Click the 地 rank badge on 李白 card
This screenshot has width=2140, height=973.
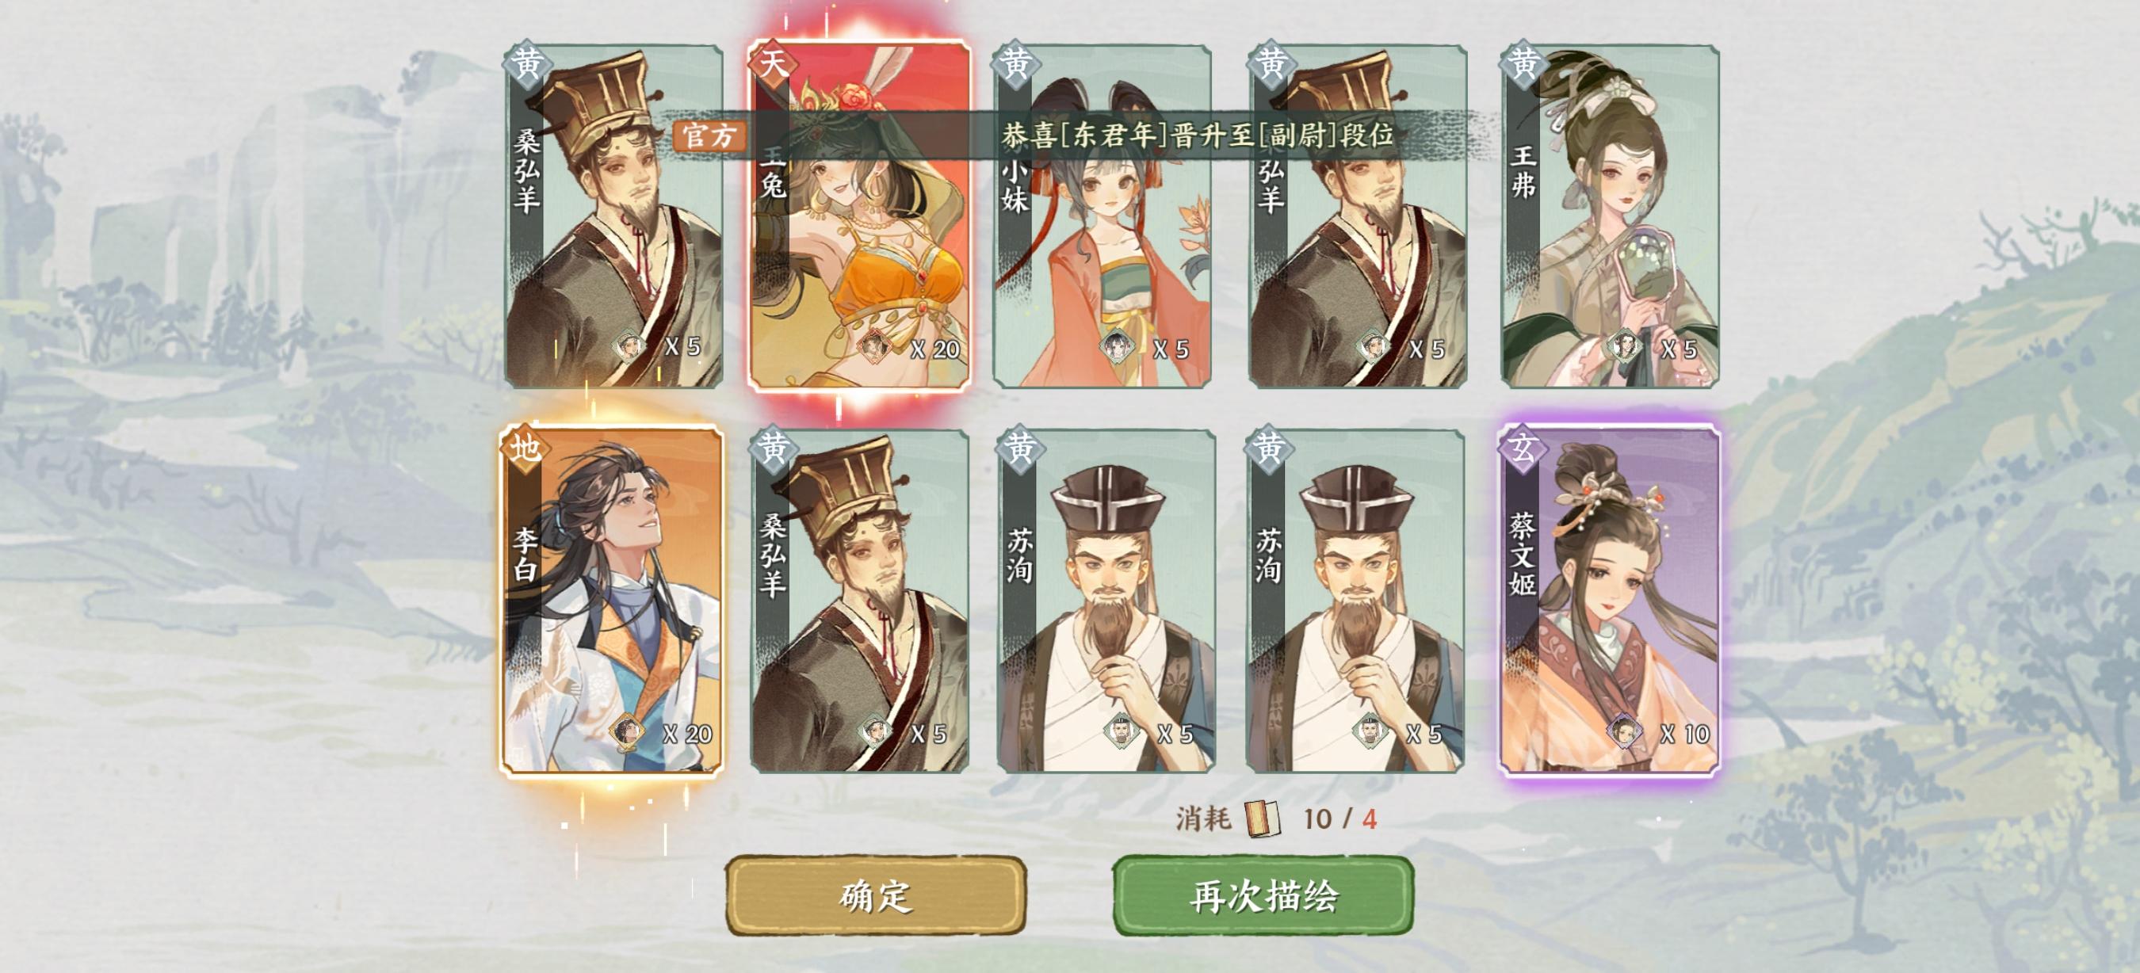point(525,448)
